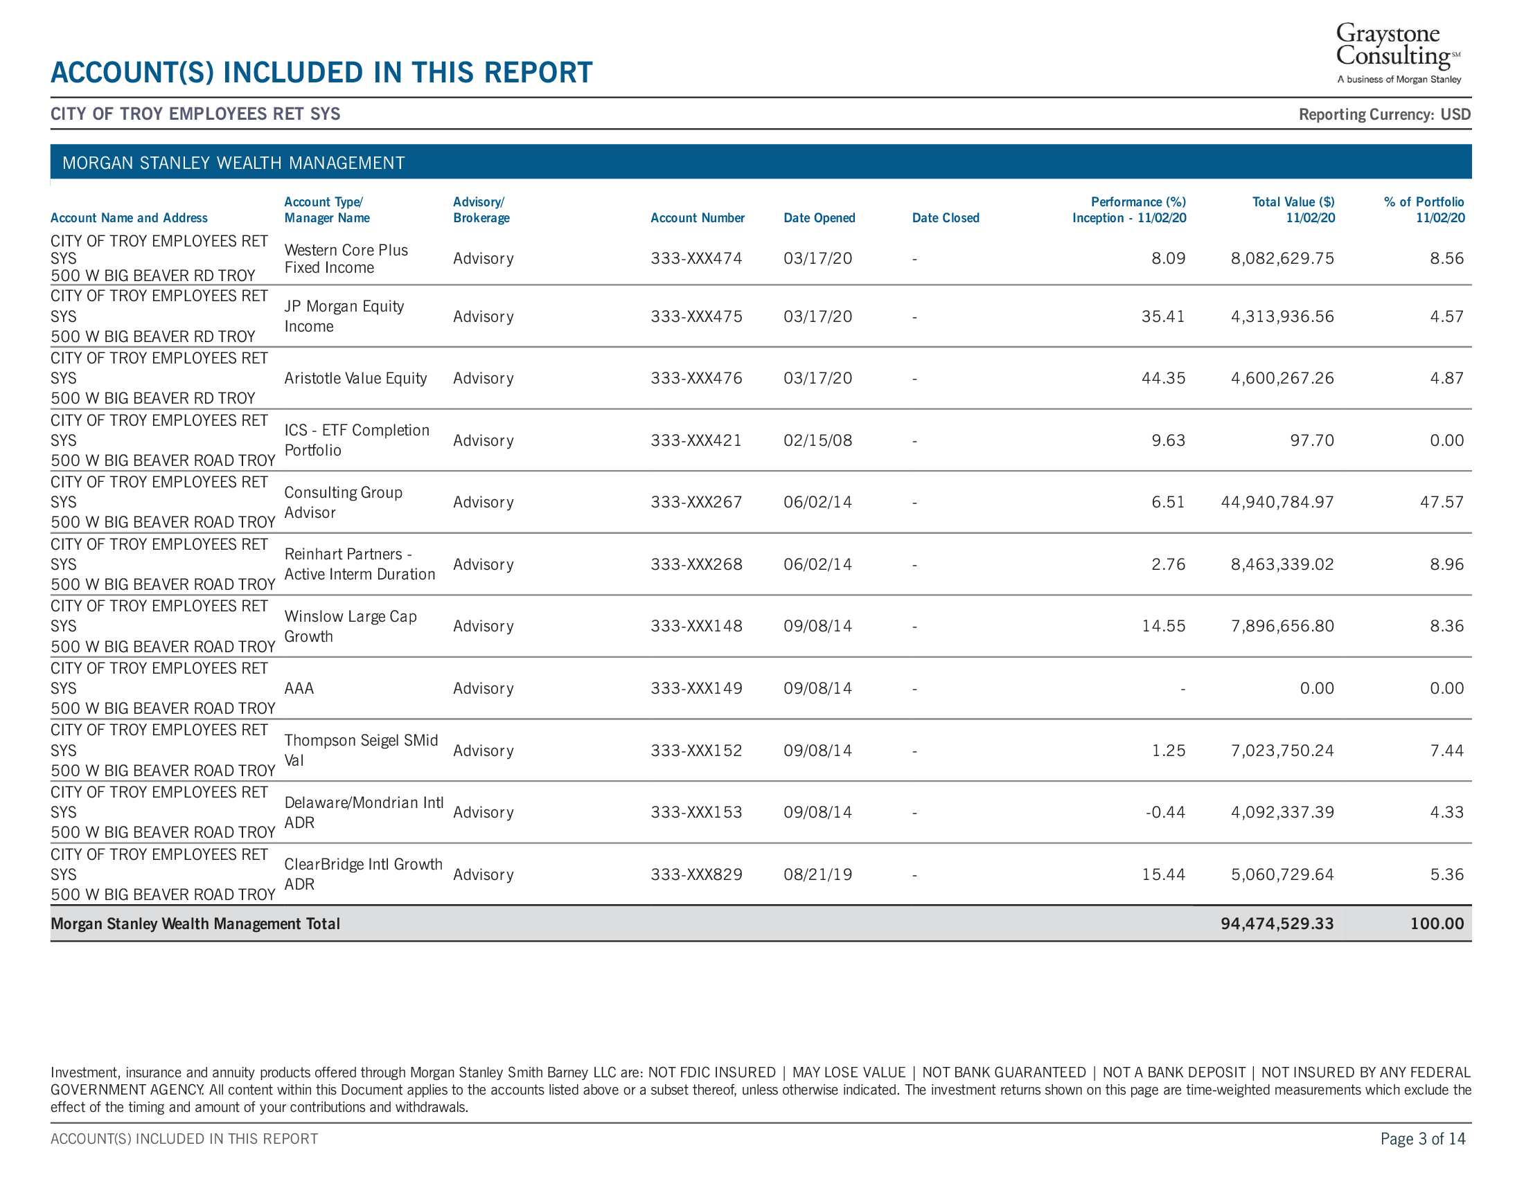Click account number 333-XXX268

point(696,564)
